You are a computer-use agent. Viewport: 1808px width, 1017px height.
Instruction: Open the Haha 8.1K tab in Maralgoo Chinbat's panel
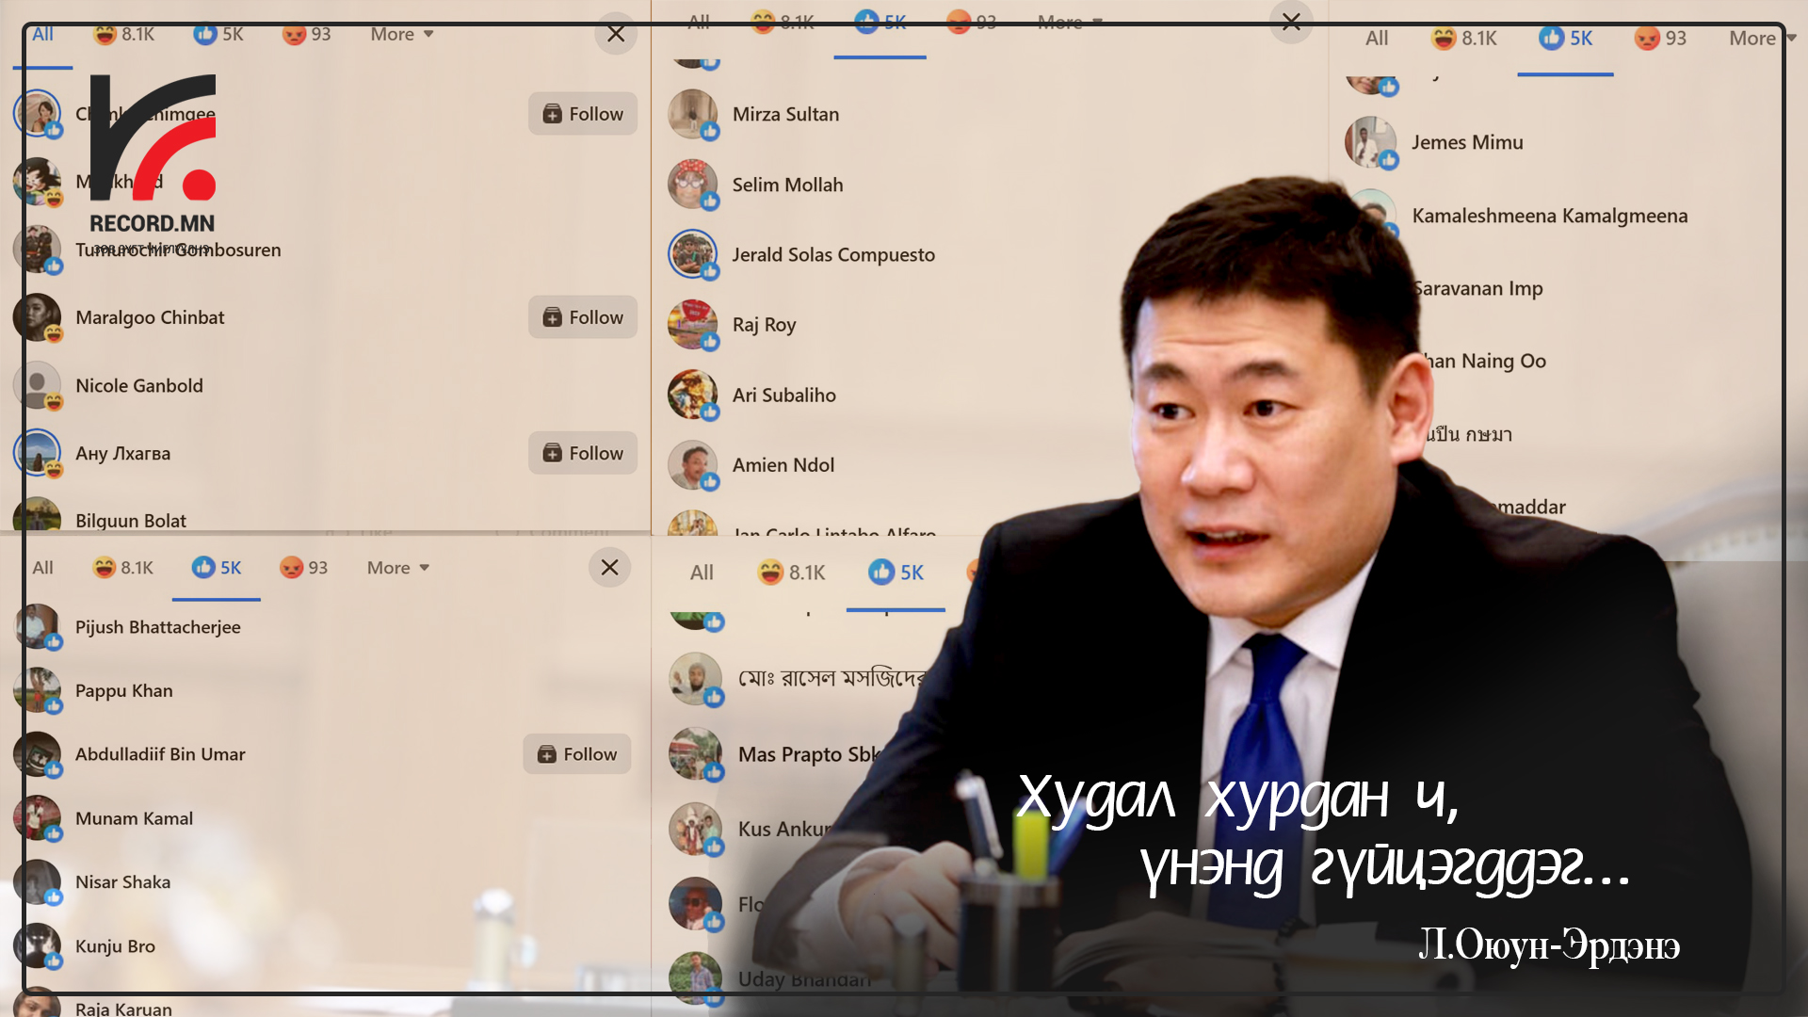click(124, 34)
